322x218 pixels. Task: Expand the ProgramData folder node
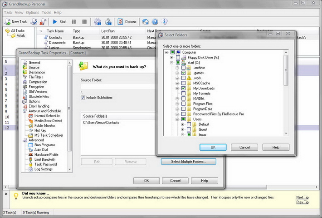177,109
